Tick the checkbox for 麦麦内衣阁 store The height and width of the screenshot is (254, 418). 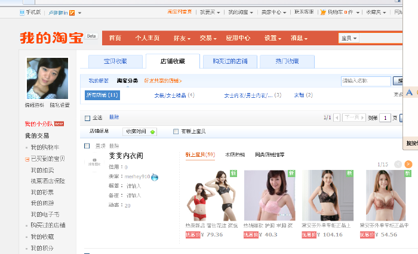(88, 146)
